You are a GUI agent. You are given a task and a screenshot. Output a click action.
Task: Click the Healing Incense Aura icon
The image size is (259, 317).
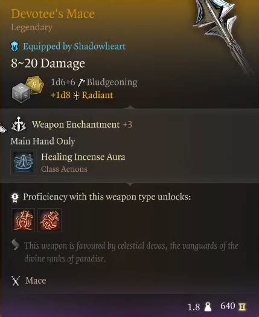[x=23, y=162]
